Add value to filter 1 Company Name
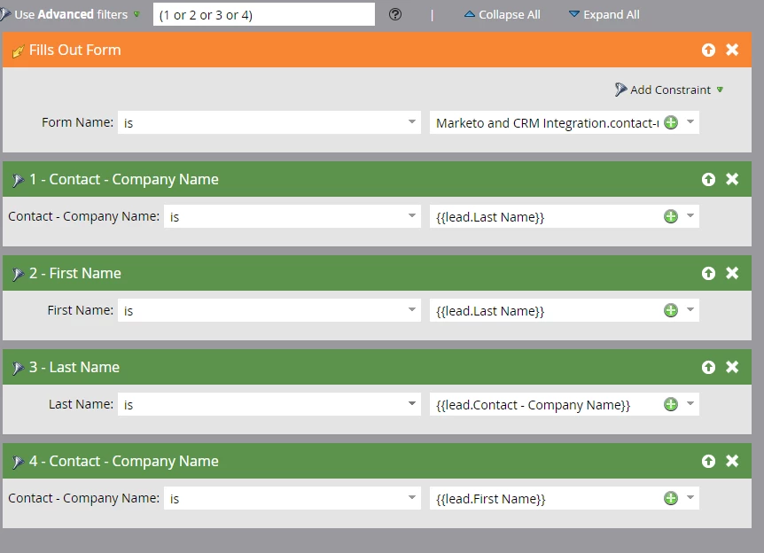The width and height of the screenshot is (764, 553). coord(671,216)
